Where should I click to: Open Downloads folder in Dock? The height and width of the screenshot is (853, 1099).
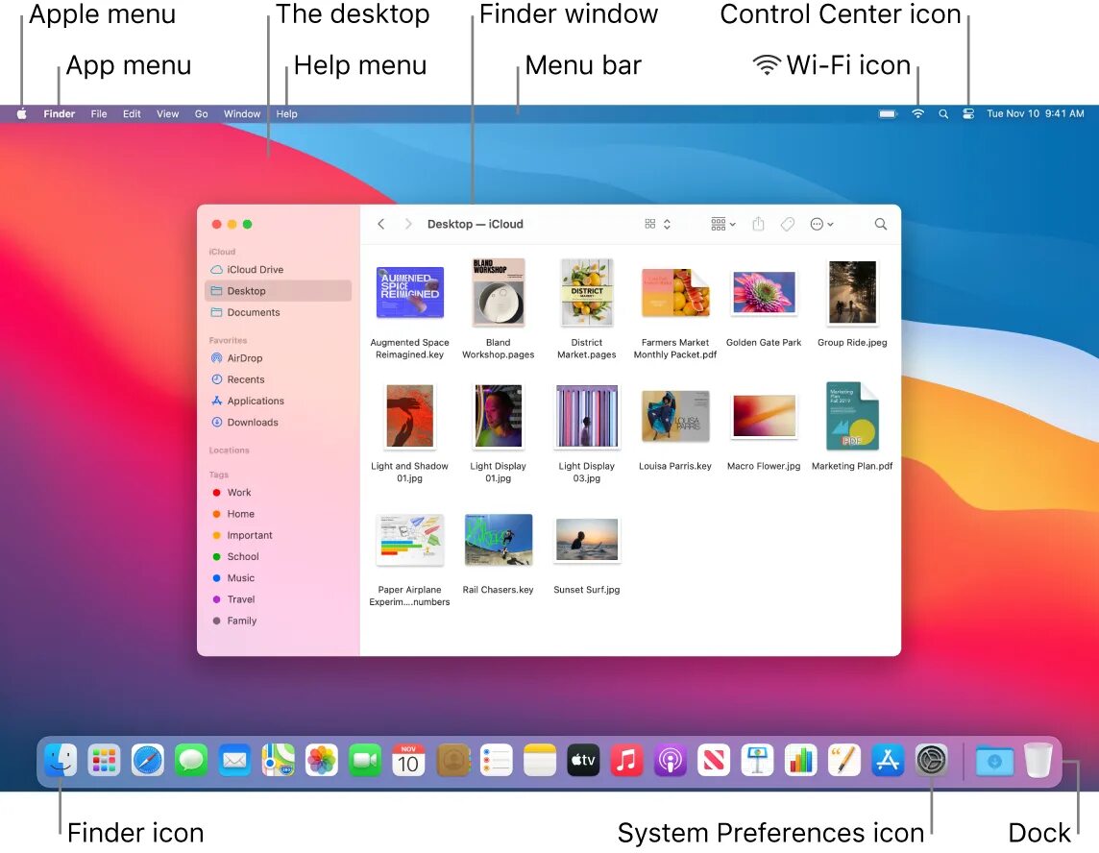coord(994,761)
